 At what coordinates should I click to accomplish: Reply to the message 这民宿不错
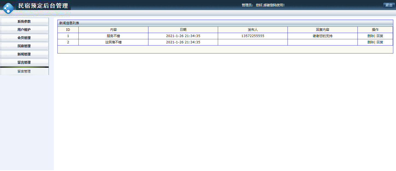pos(380,42)
